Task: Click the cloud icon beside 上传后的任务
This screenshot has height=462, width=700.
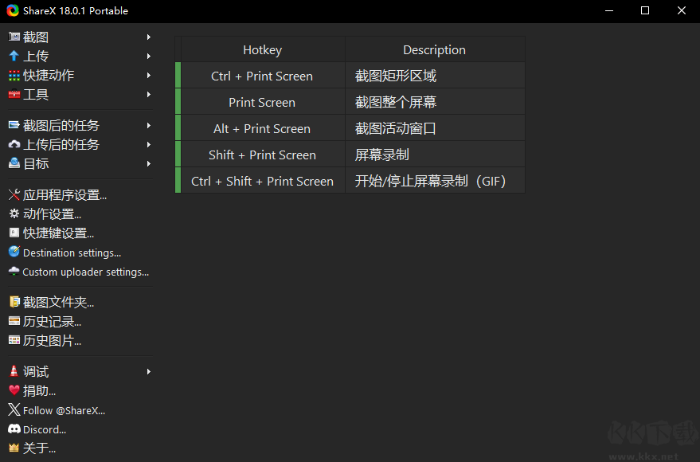Action: pos(14,144)
